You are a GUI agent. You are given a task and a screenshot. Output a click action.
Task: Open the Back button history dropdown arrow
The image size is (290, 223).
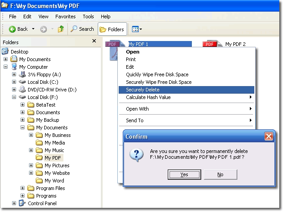(x=33, y=29)
